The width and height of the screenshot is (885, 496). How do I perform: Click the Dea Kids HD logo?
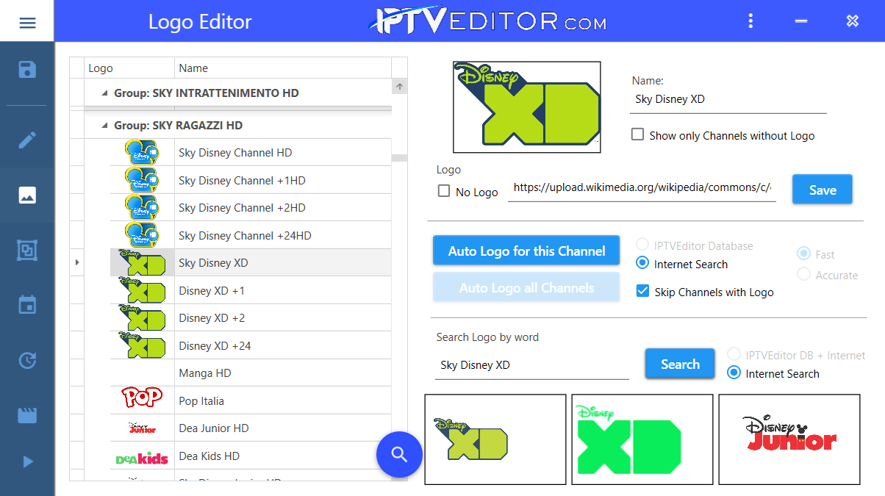tap(142, 458)
